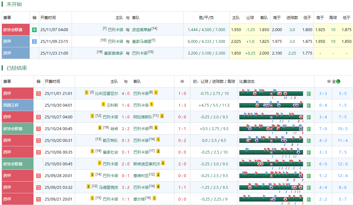This screenshot has width=353, height=205.
Task: Click the 12:0 full-time corner count
Action: click(342, 164)
